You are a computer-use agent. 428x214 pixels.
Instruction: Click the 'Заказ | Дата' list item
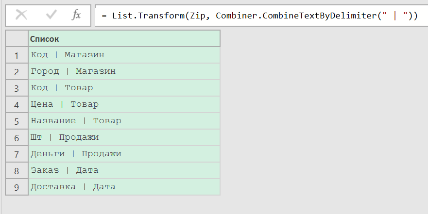click(x=65, y=170)
